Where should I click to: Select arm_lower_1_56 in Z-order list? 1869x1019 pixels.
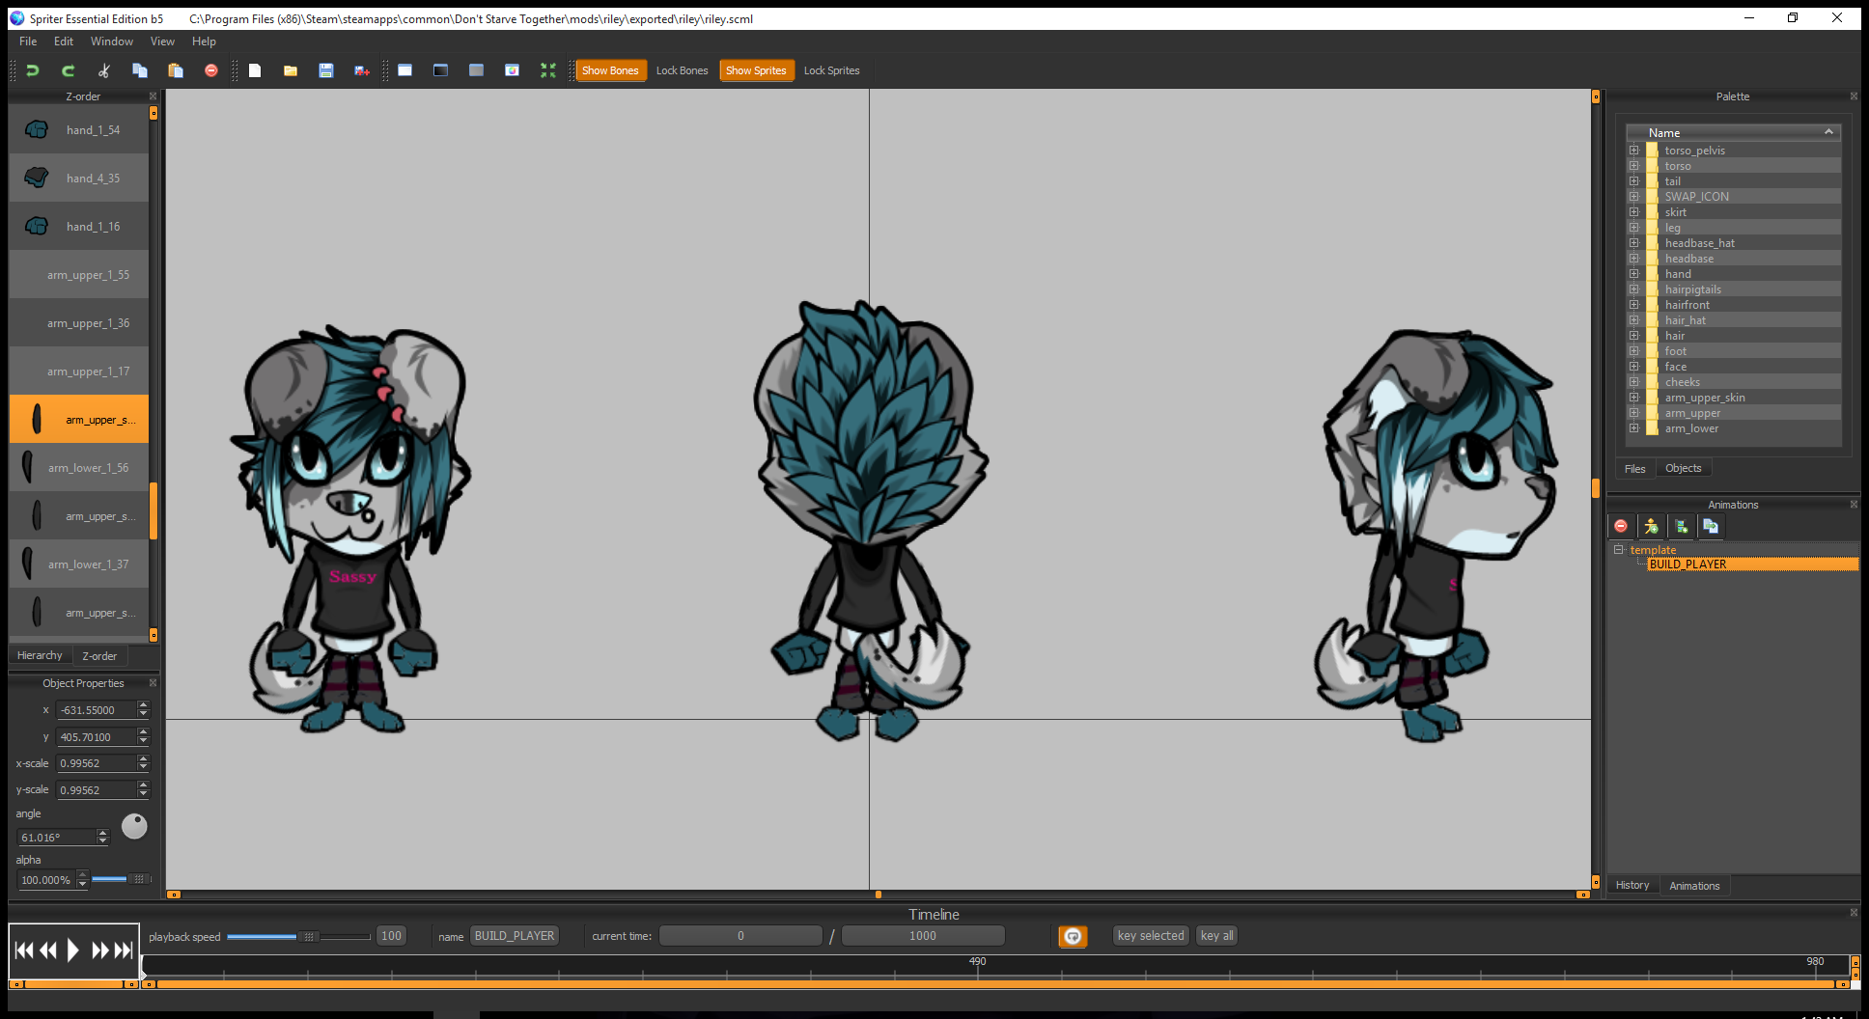click(x=79, y=468)
